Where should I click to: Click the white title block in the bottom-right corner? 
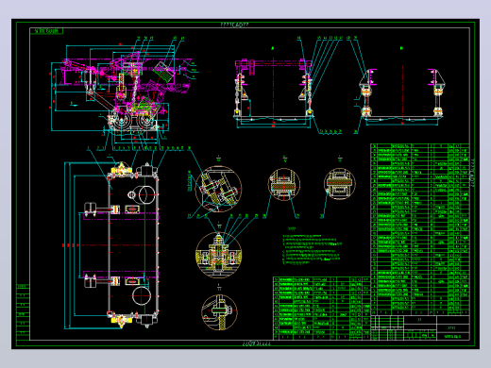coord(420,327)
